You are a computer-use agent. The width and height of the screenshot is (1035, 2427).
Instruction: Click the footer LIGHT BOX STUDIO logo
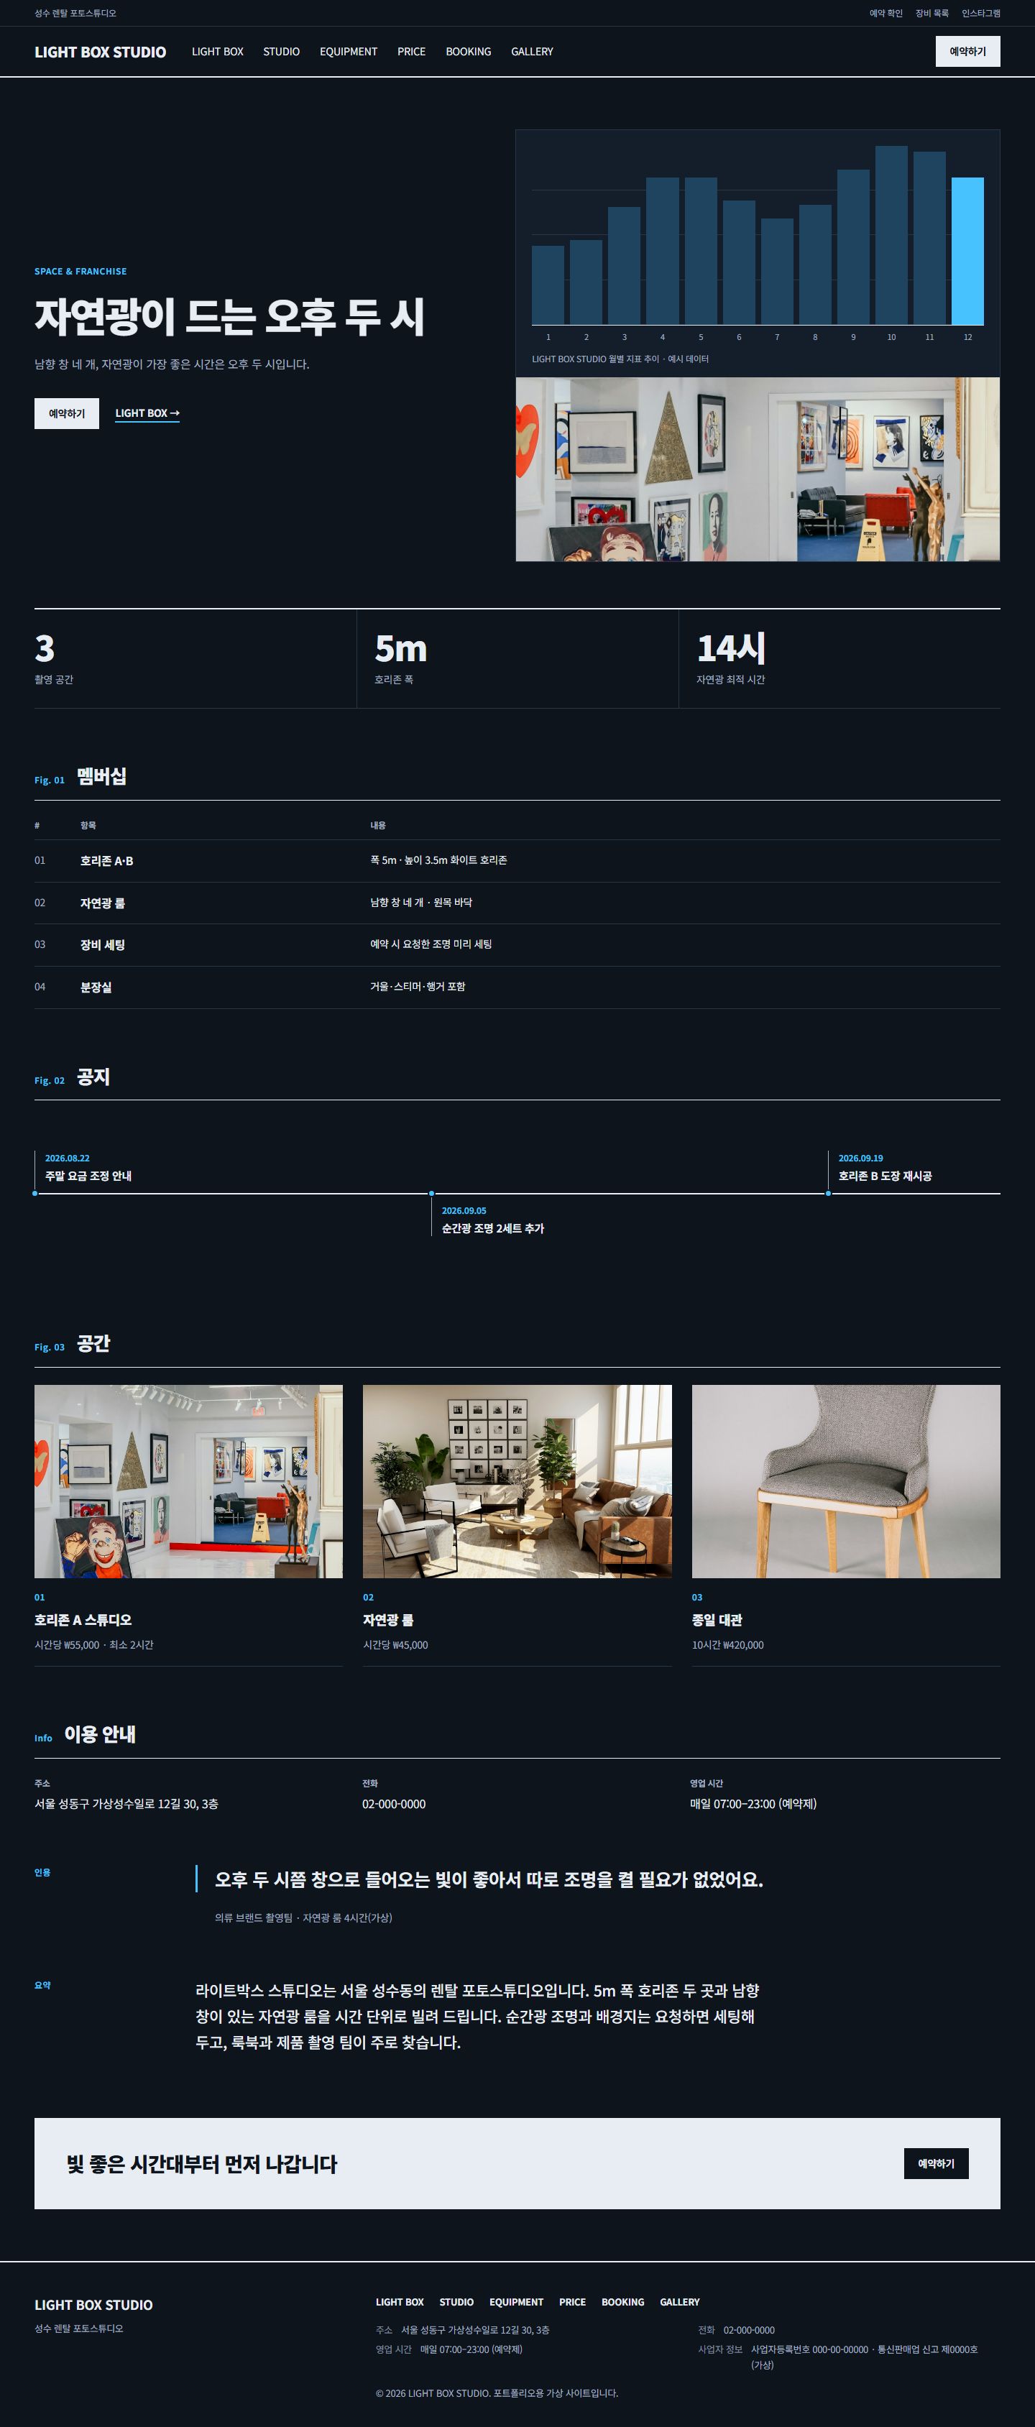[93, 2305]
